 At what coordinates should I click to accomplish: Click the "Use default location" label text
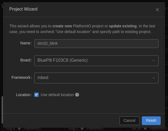pyautogui.click(x=57, y=95)
